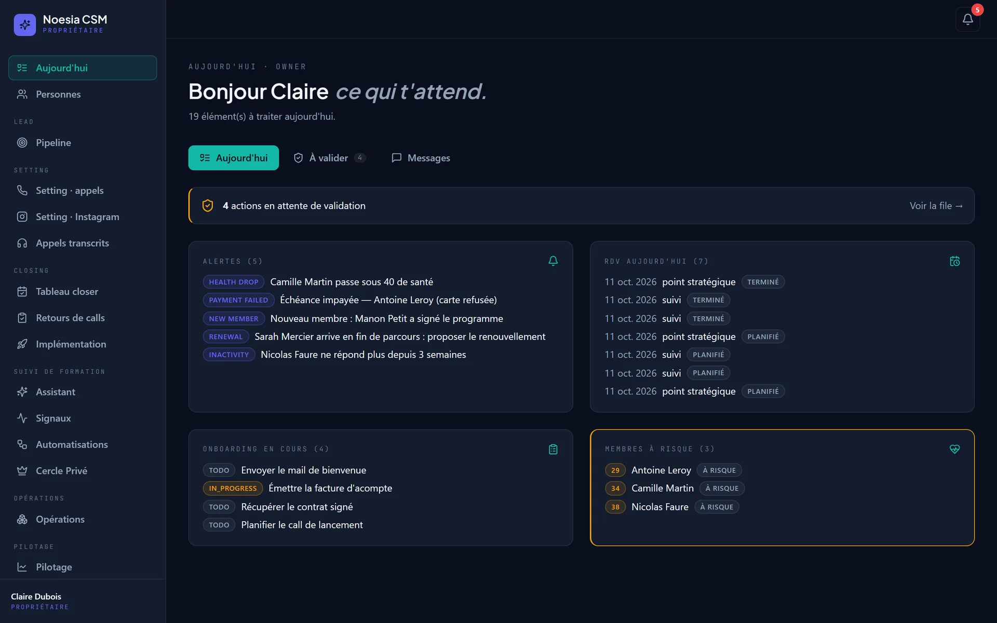The height and width of the screenshot is (623, 997).
Task: Open Tableau closer in sidebar
Action: [83, 291]
